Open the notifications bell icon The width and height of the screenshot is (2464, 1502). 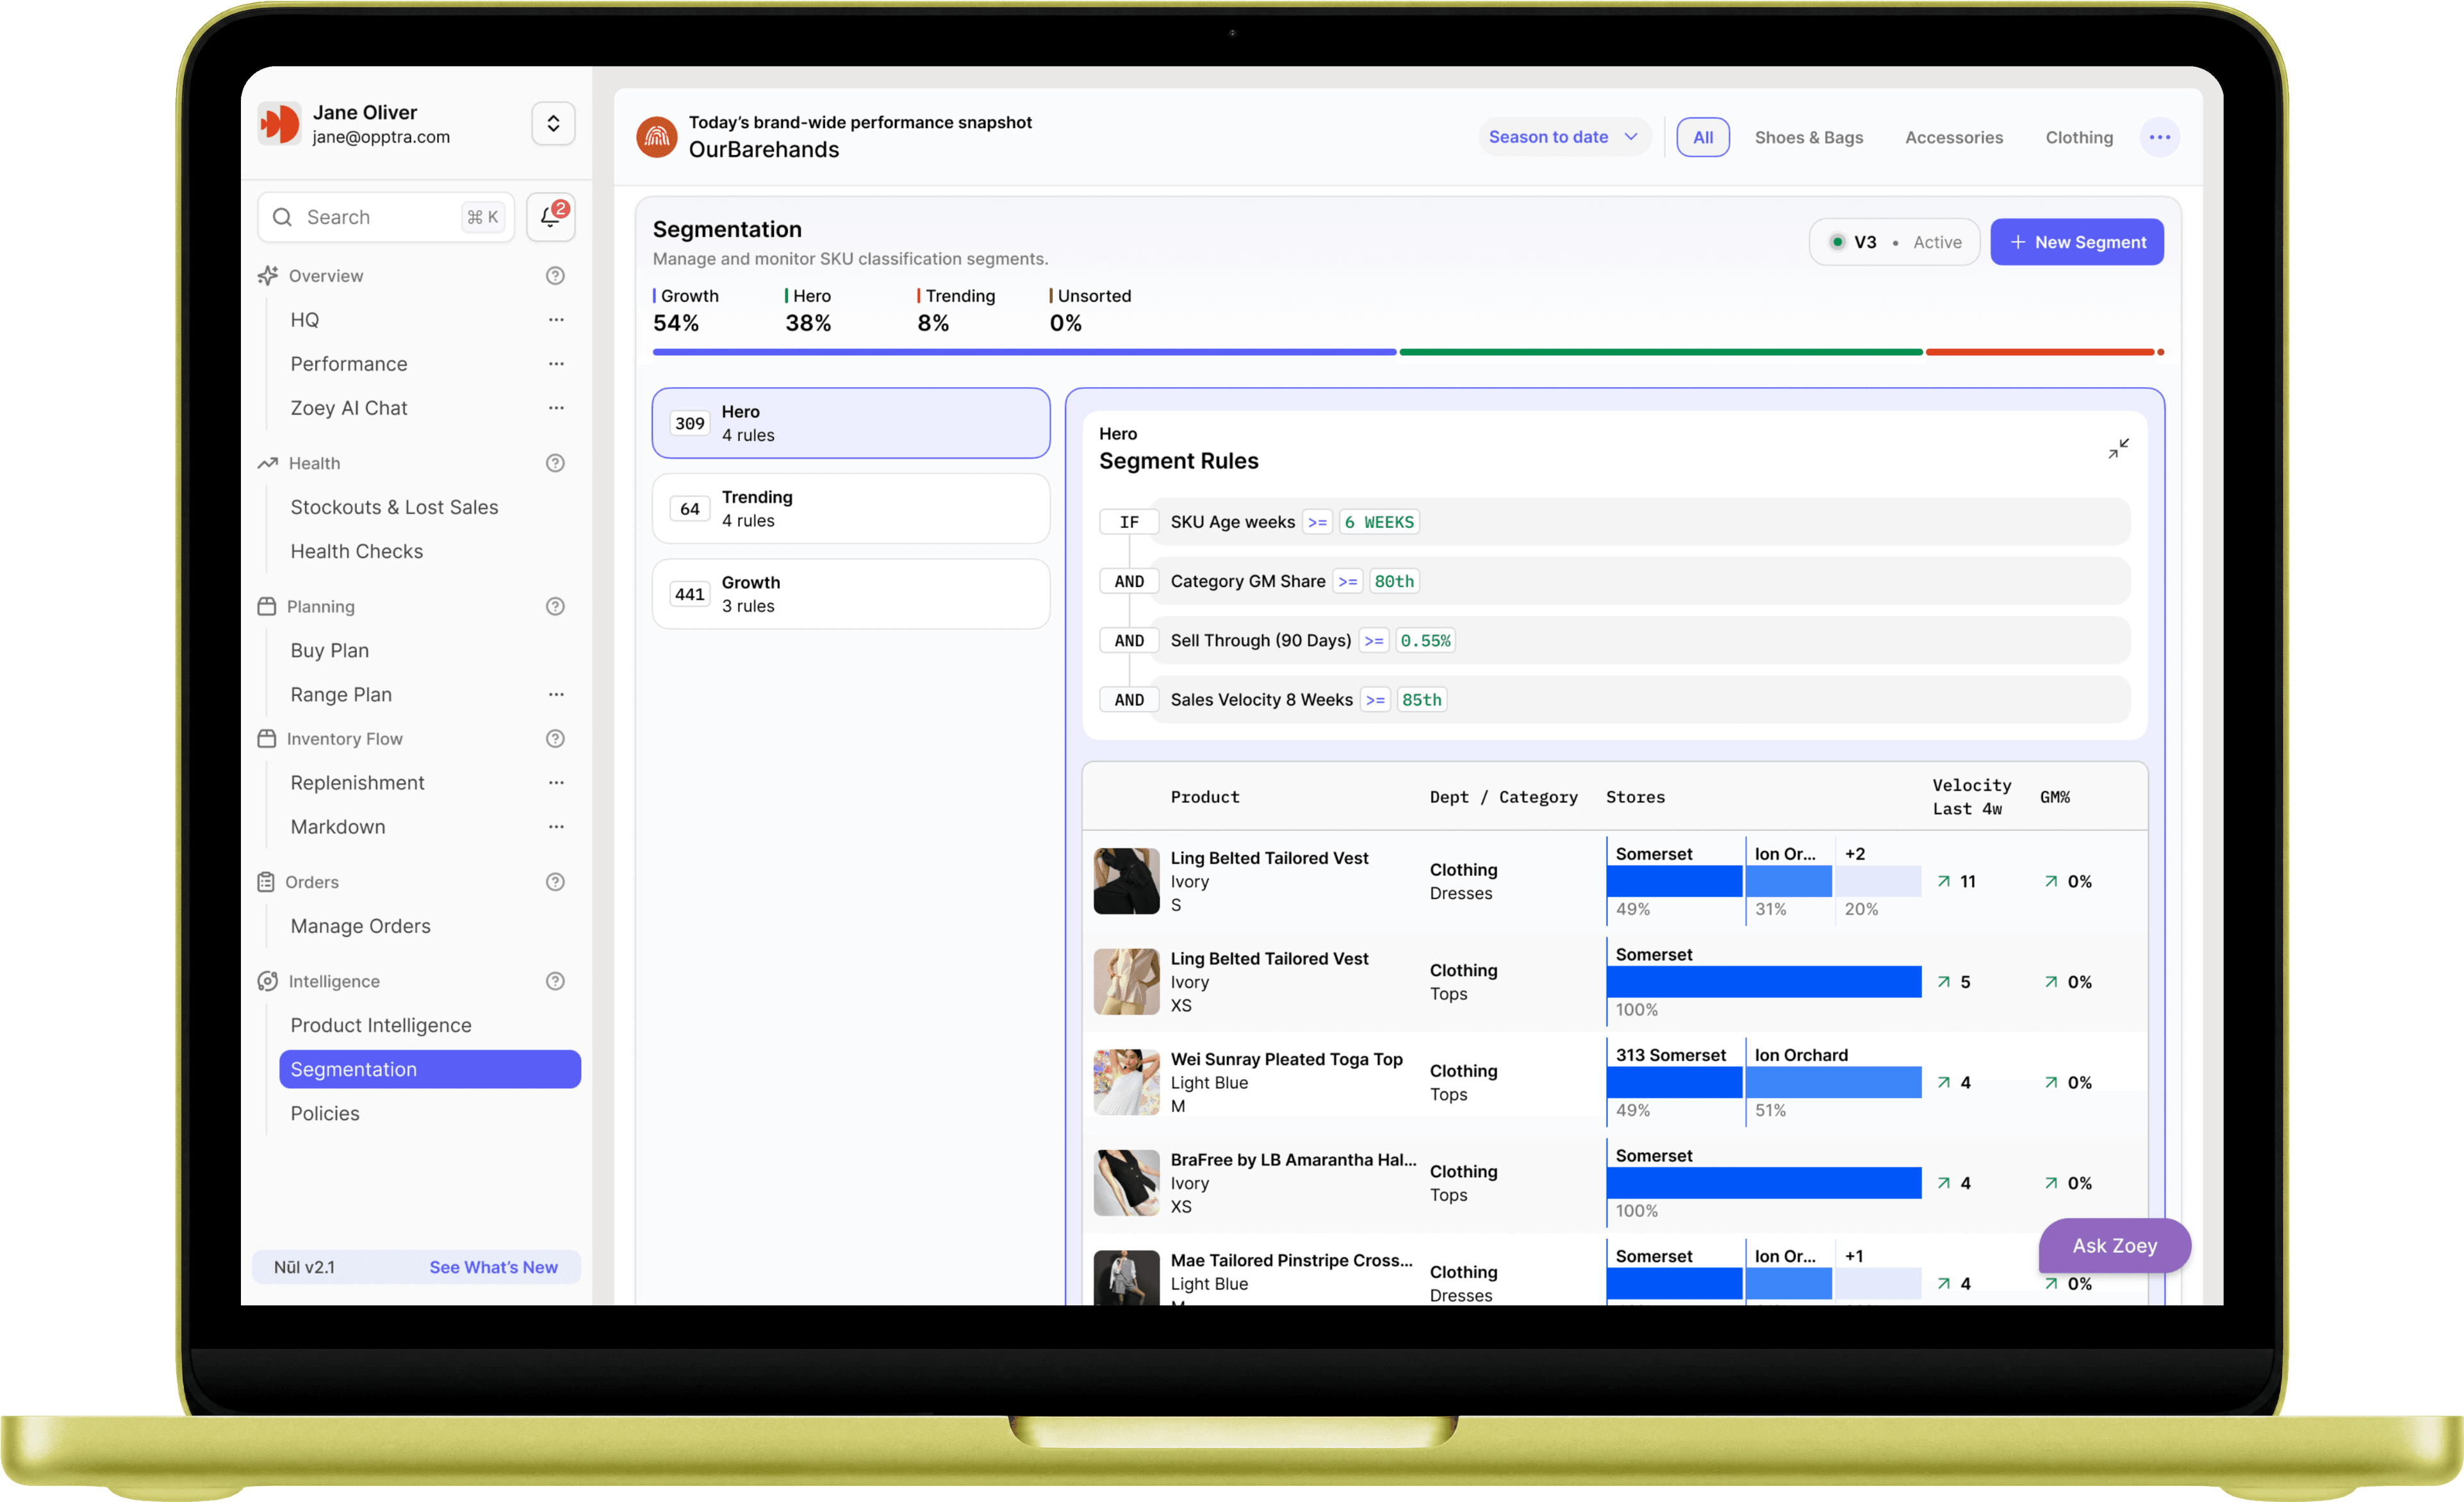pyautogui.click(x=550, y=217)
